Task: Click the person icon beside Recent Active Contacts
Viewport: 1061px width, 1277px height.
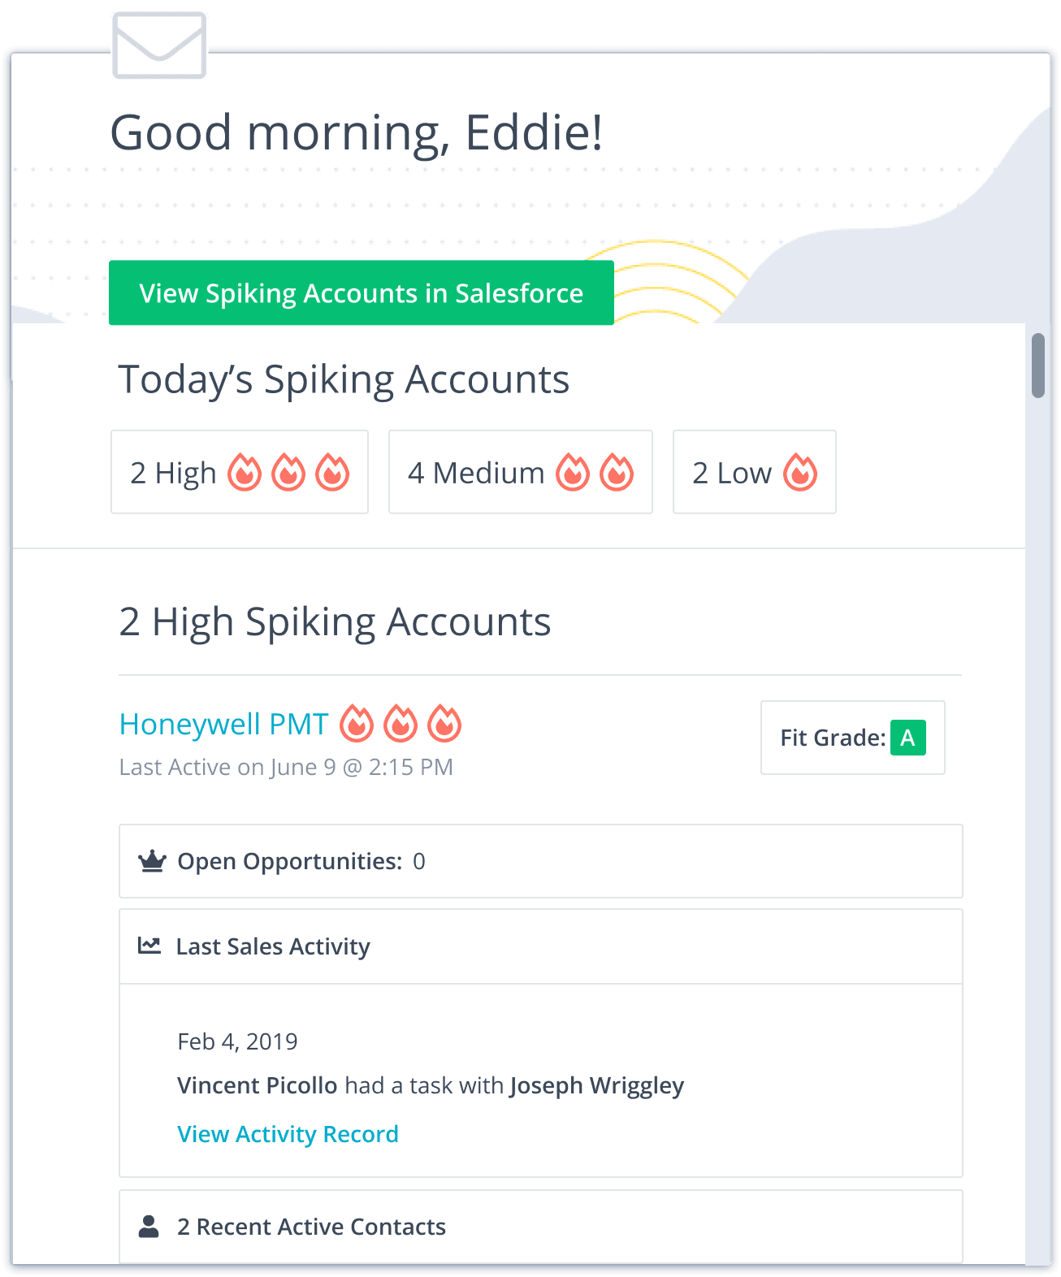Action: 149,1227
